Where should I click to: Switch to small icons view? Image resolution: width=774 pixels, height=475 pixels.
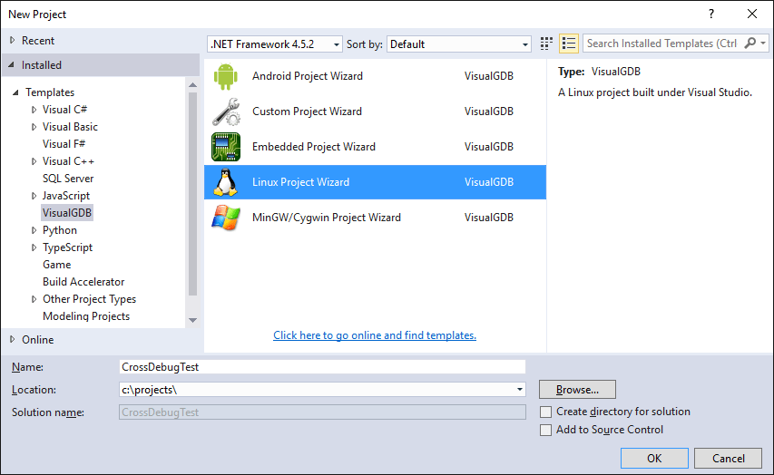(x=546, y=44)
